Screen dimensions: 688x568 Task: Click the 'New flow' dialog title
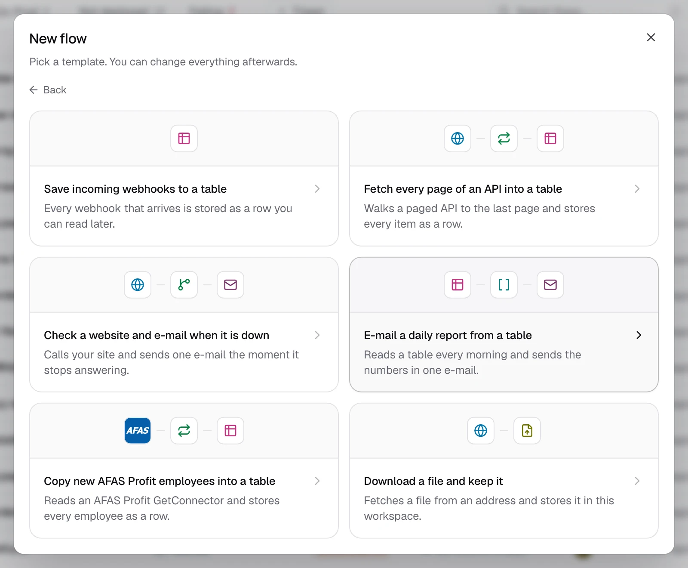pyautogui.click(x=58, y=39)
